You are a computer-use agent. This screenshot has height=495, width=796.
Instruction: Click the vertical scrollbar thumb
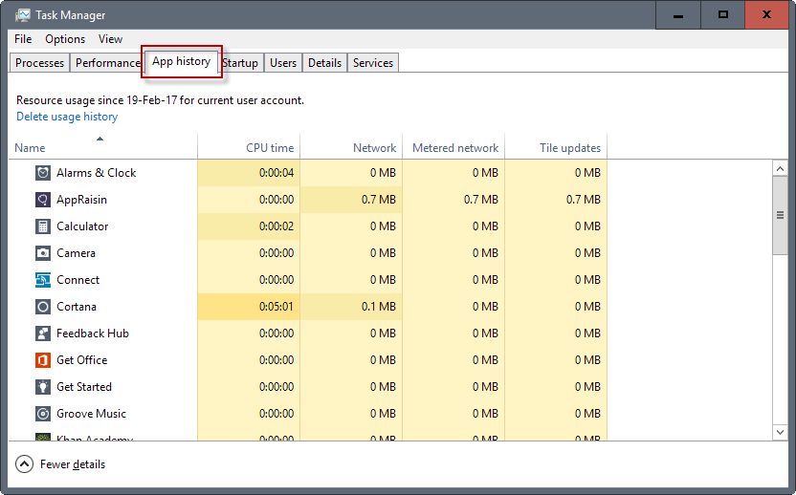point(781,216)
